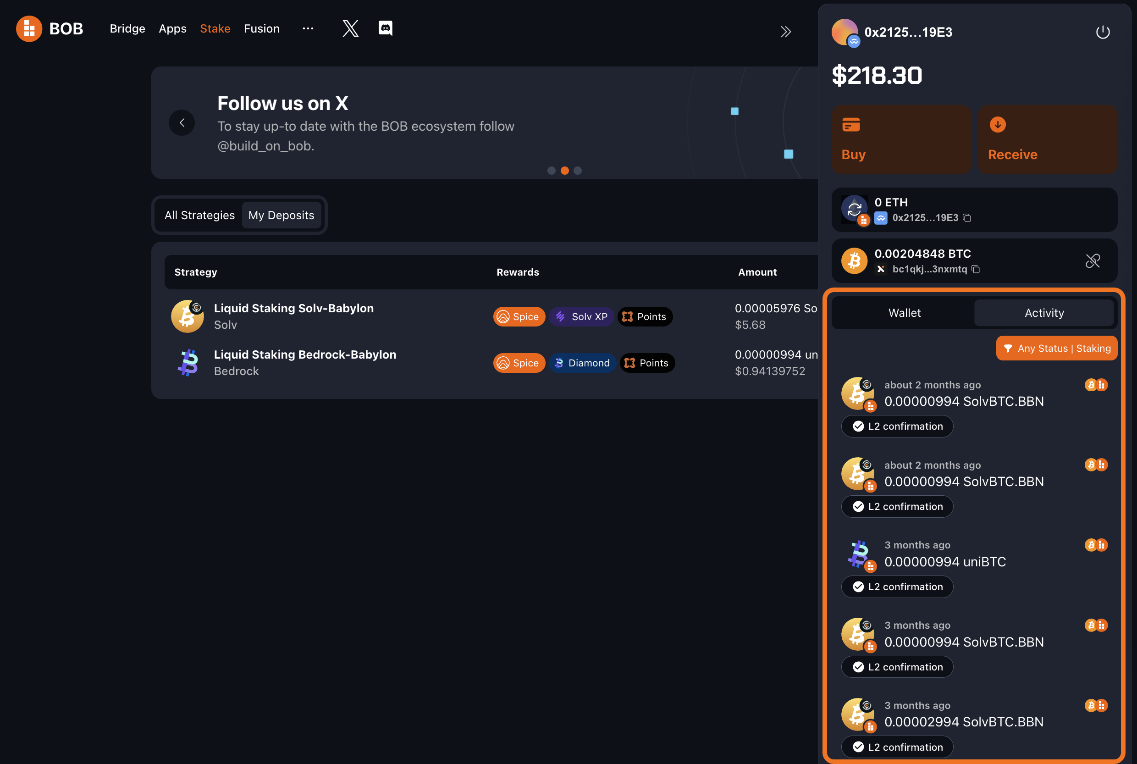Select the All Strategies tab
The image size is (1137, 764).
coord(200,216)
